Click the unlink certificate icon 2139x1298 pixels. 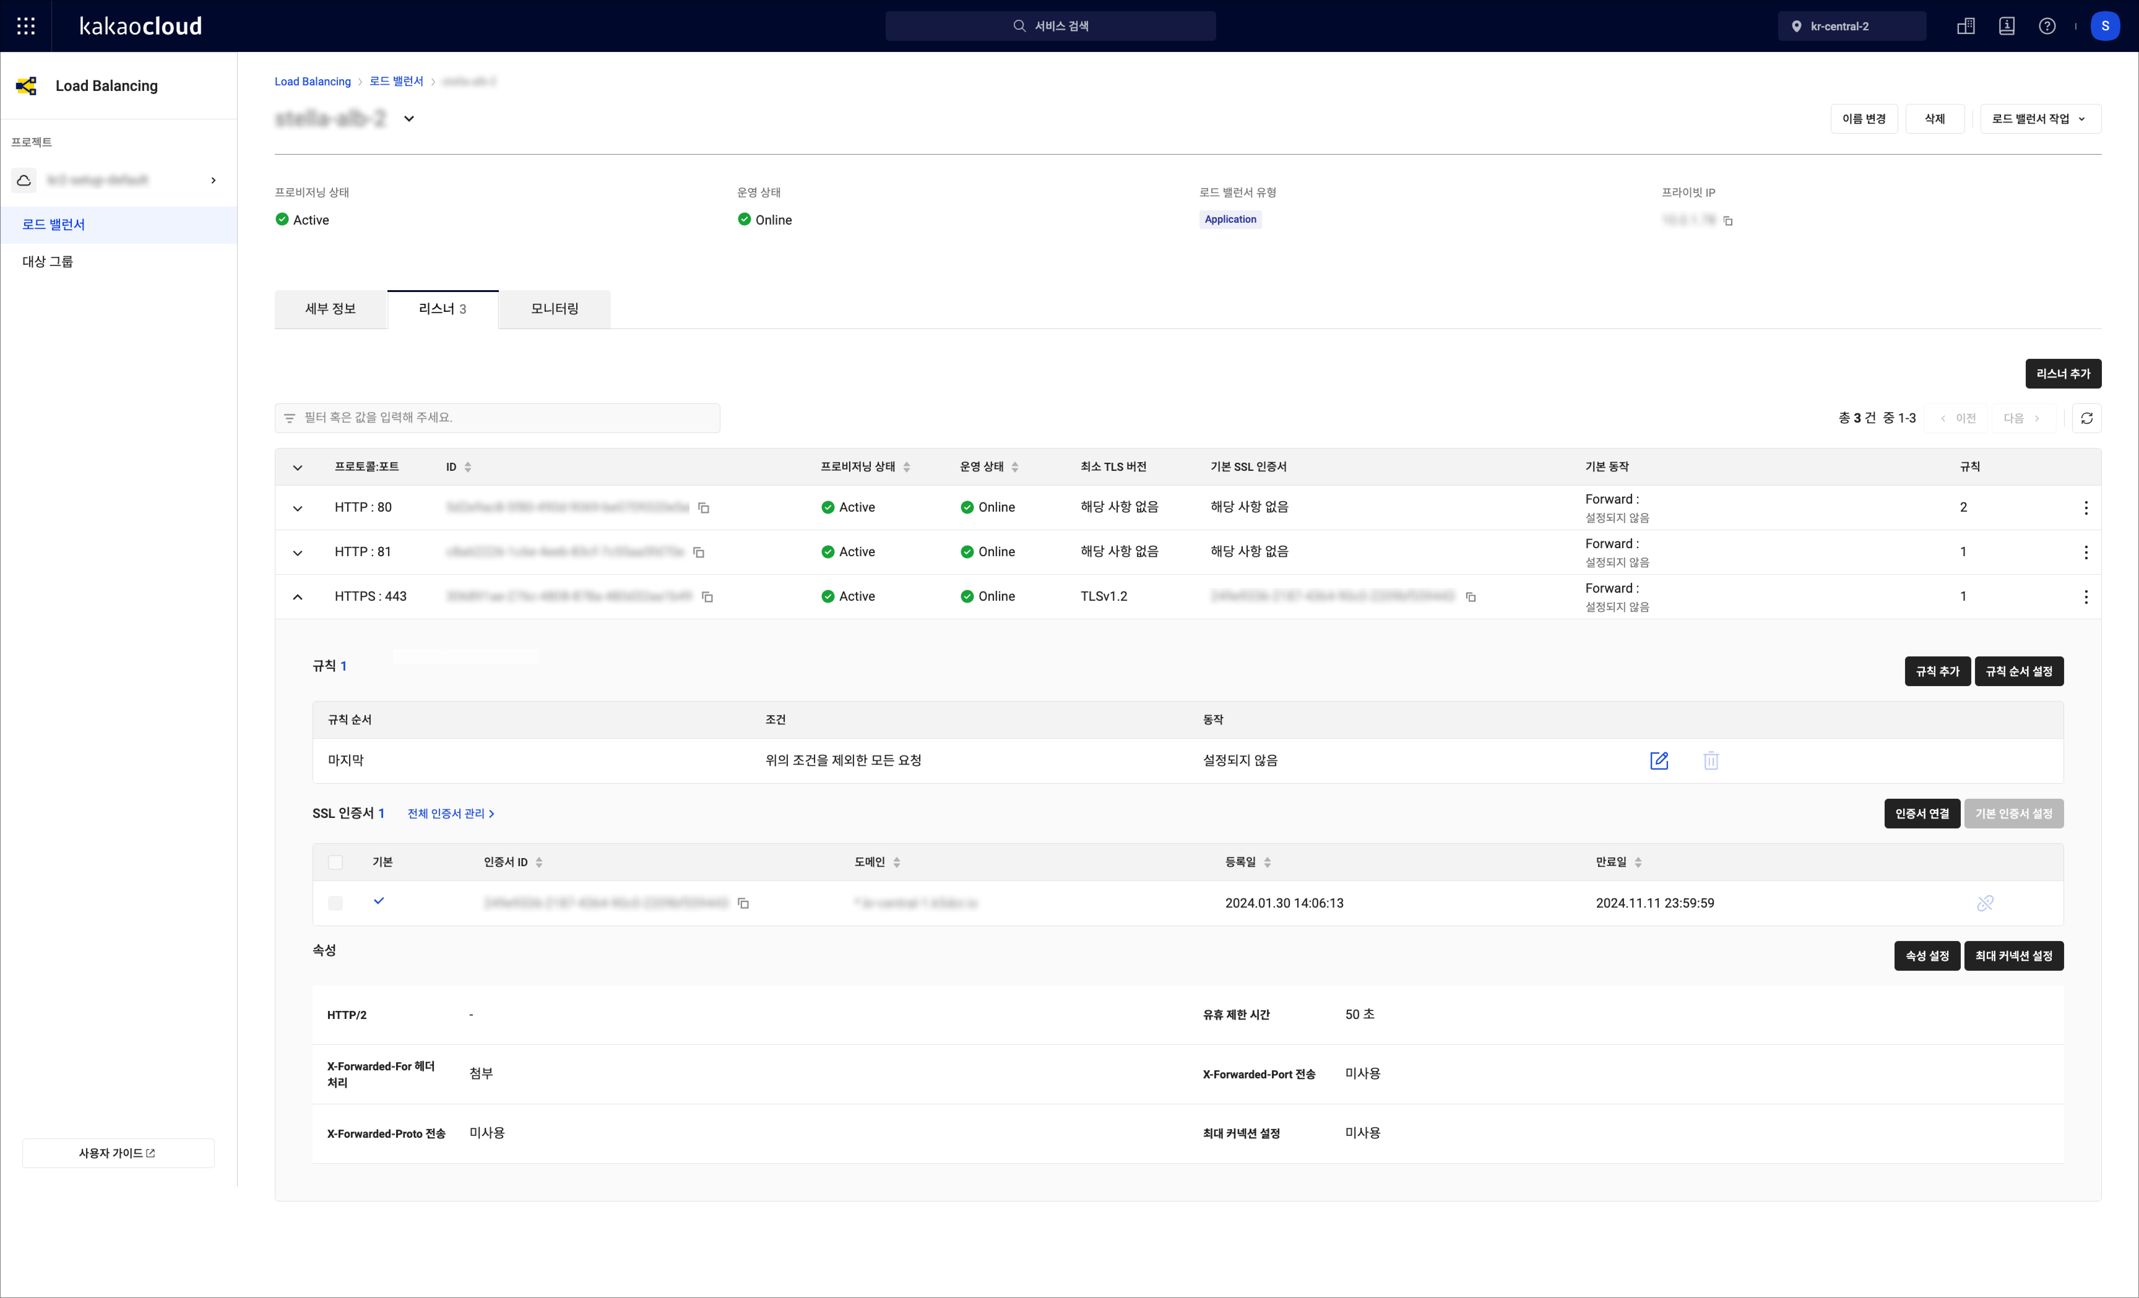(x=1985, y=903)
